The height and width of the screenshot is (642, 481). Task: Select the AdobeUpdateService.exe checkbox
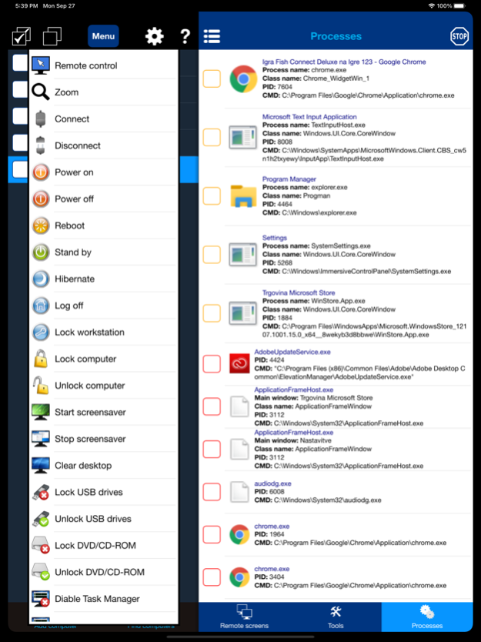pyautogui.click(x=212, y=364)
